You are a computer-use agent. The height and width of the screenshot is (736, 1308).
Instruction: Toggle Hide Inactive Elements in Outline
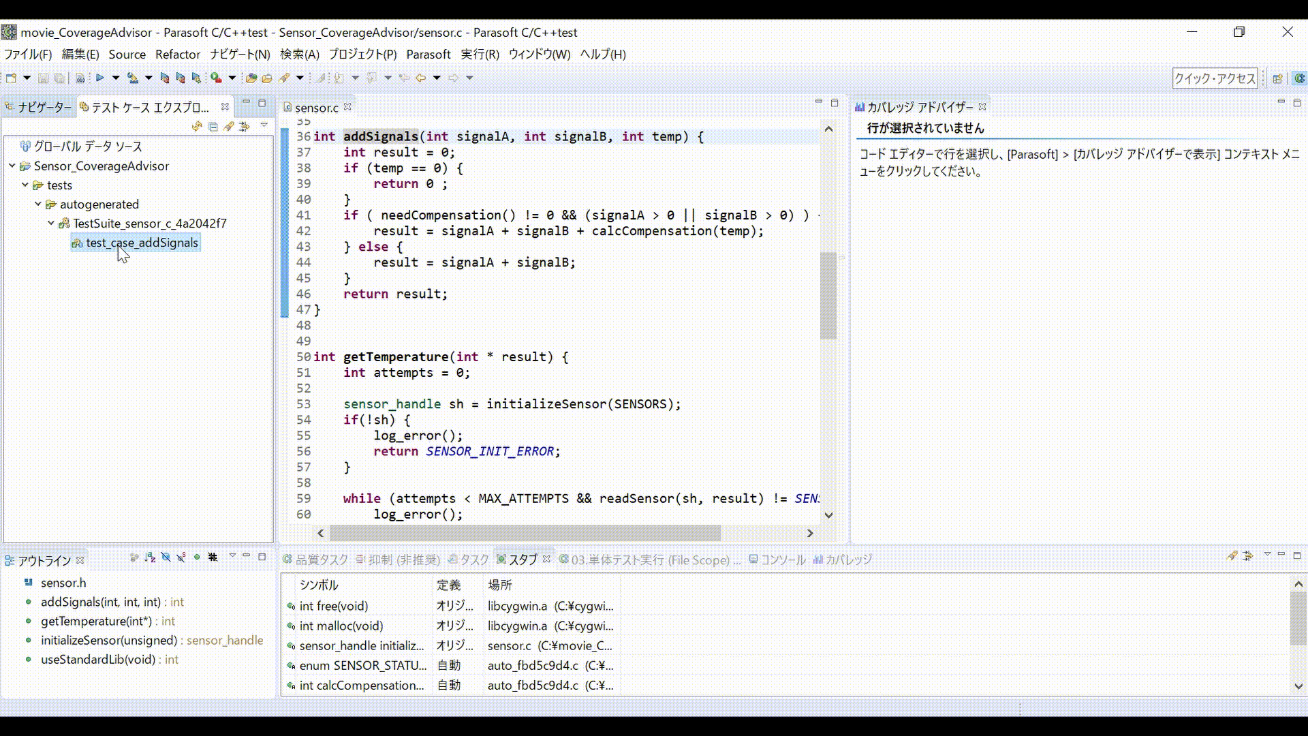213,557
